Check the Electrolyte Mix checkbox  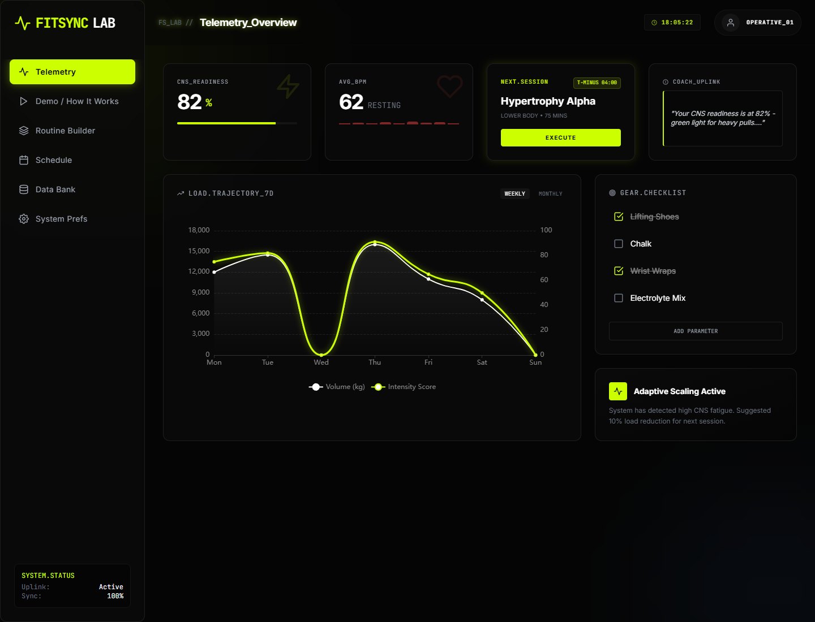point(619,298)
